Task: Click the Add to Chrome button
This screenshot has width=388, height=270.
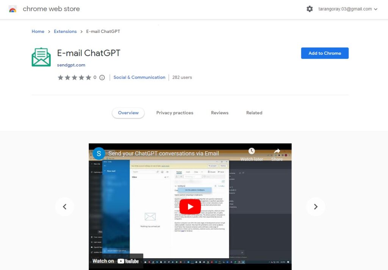Action: coord(324,53)
